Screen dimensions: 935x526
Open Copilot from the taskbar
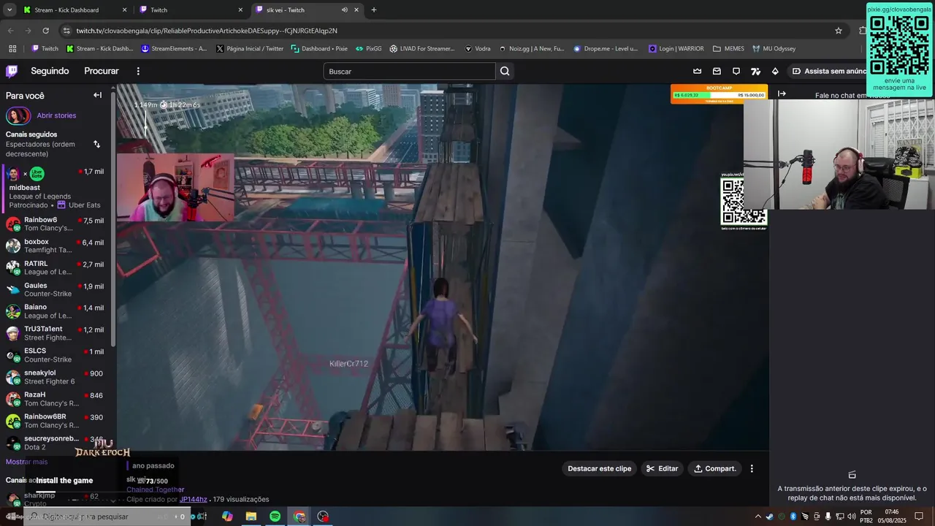point(227,517)
